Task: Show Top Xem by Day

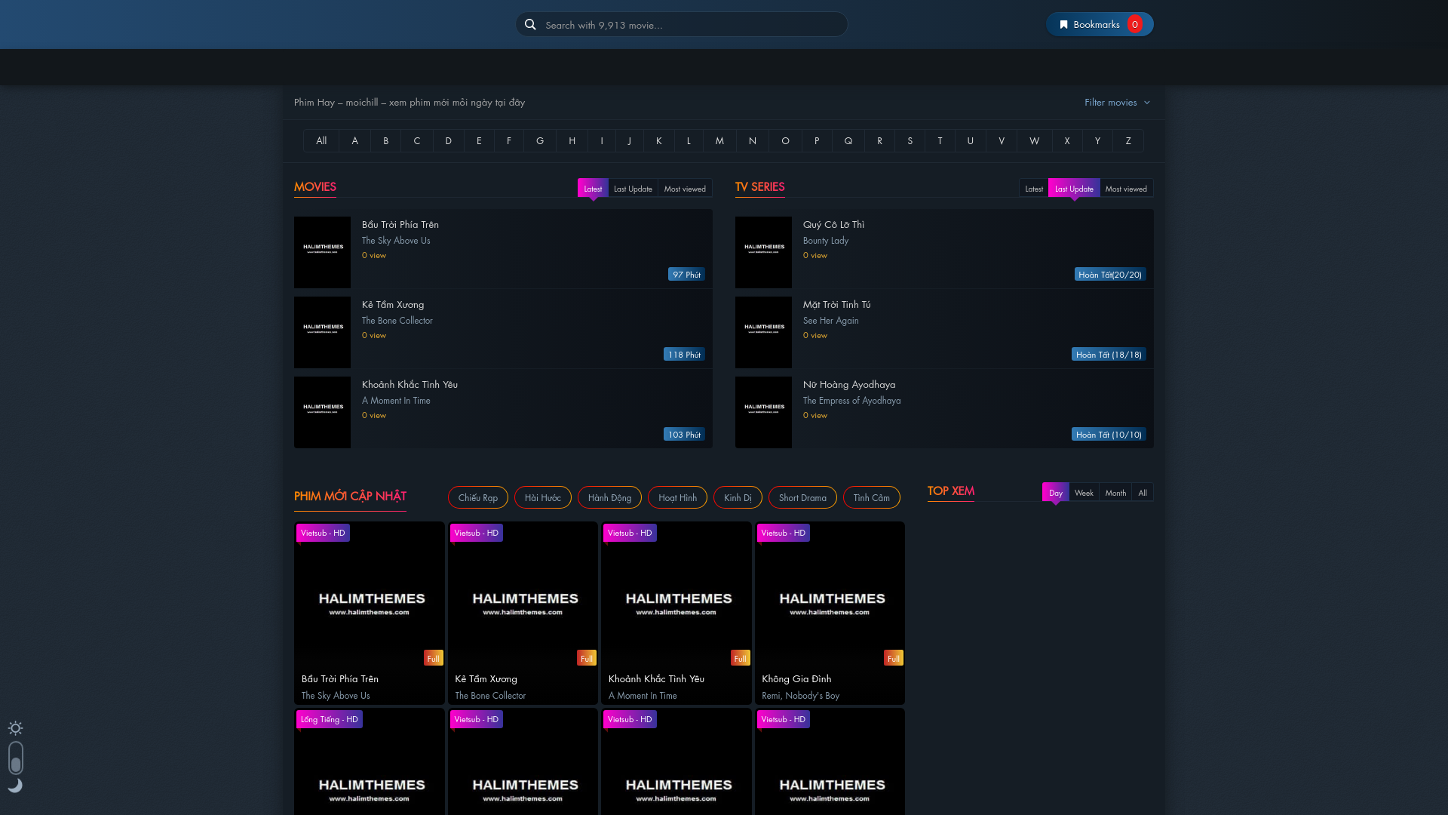Action: click(x=1055, y=493)
